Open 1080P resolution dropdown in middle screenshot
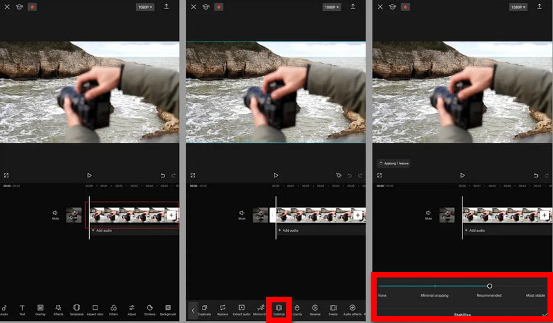This screenshot has width=553, height=323. tap(332, 7)
